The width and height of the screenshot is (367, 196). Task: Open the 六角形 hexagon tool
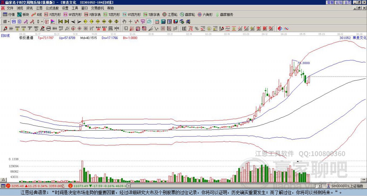[205, 14]
